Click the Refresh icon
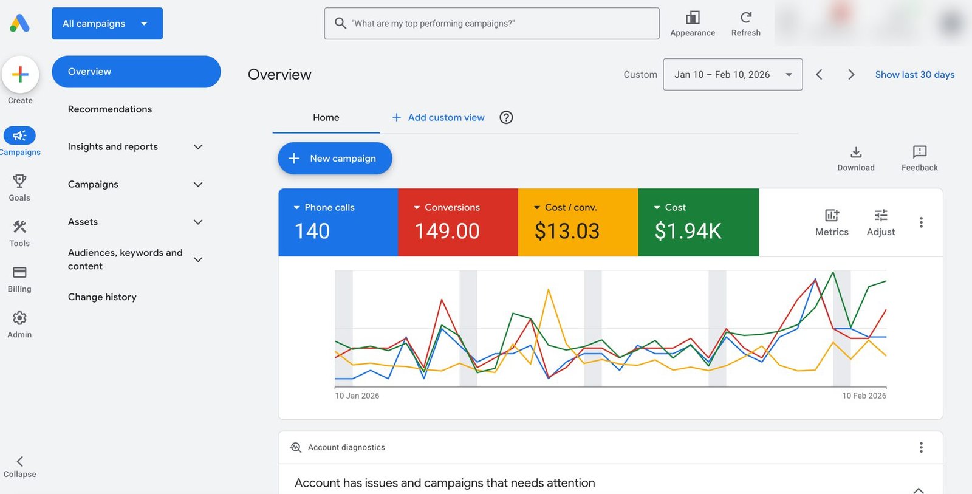The height and width of the screenshot is (494, 972). click(746, 17)
